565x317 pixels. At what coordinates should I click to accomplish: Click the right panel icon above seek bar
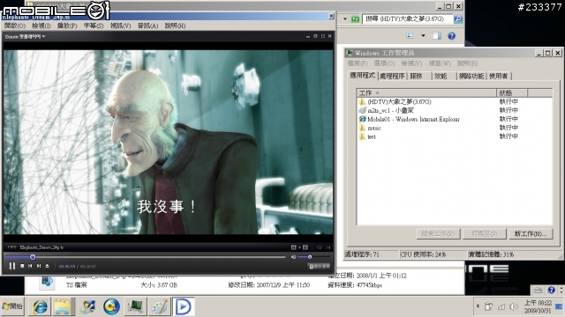305,247
